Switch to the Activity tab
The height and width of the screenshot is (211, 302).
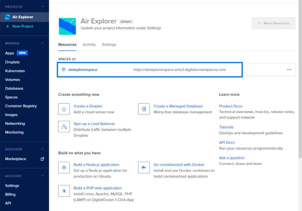tap(89, 44)
